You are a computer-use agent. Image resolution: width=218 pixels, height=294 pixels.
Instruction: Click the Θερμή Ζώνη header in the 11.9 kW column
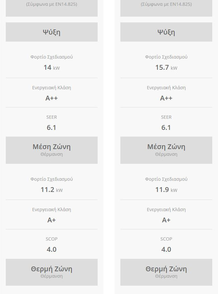point(166,269)
